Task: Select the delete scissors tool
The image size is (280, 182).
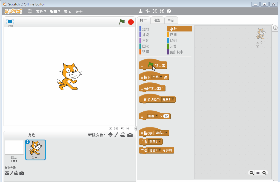Action: tap(147, 11)
